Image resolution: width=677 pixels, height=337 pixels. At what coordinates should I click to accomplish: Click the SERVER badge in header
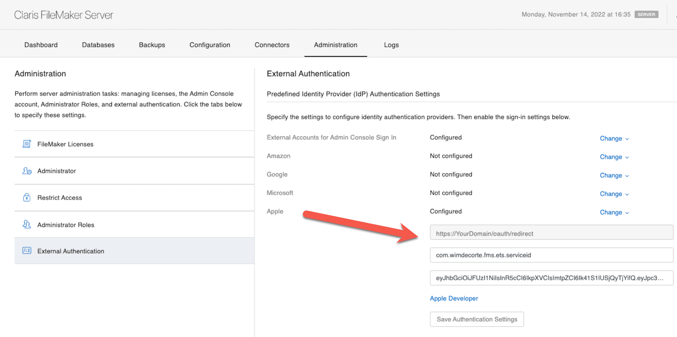tap(646, 14)
